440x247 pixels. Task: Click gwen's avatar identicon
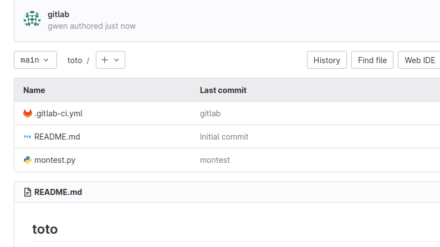pyautogui.click(x=32, y=19)
